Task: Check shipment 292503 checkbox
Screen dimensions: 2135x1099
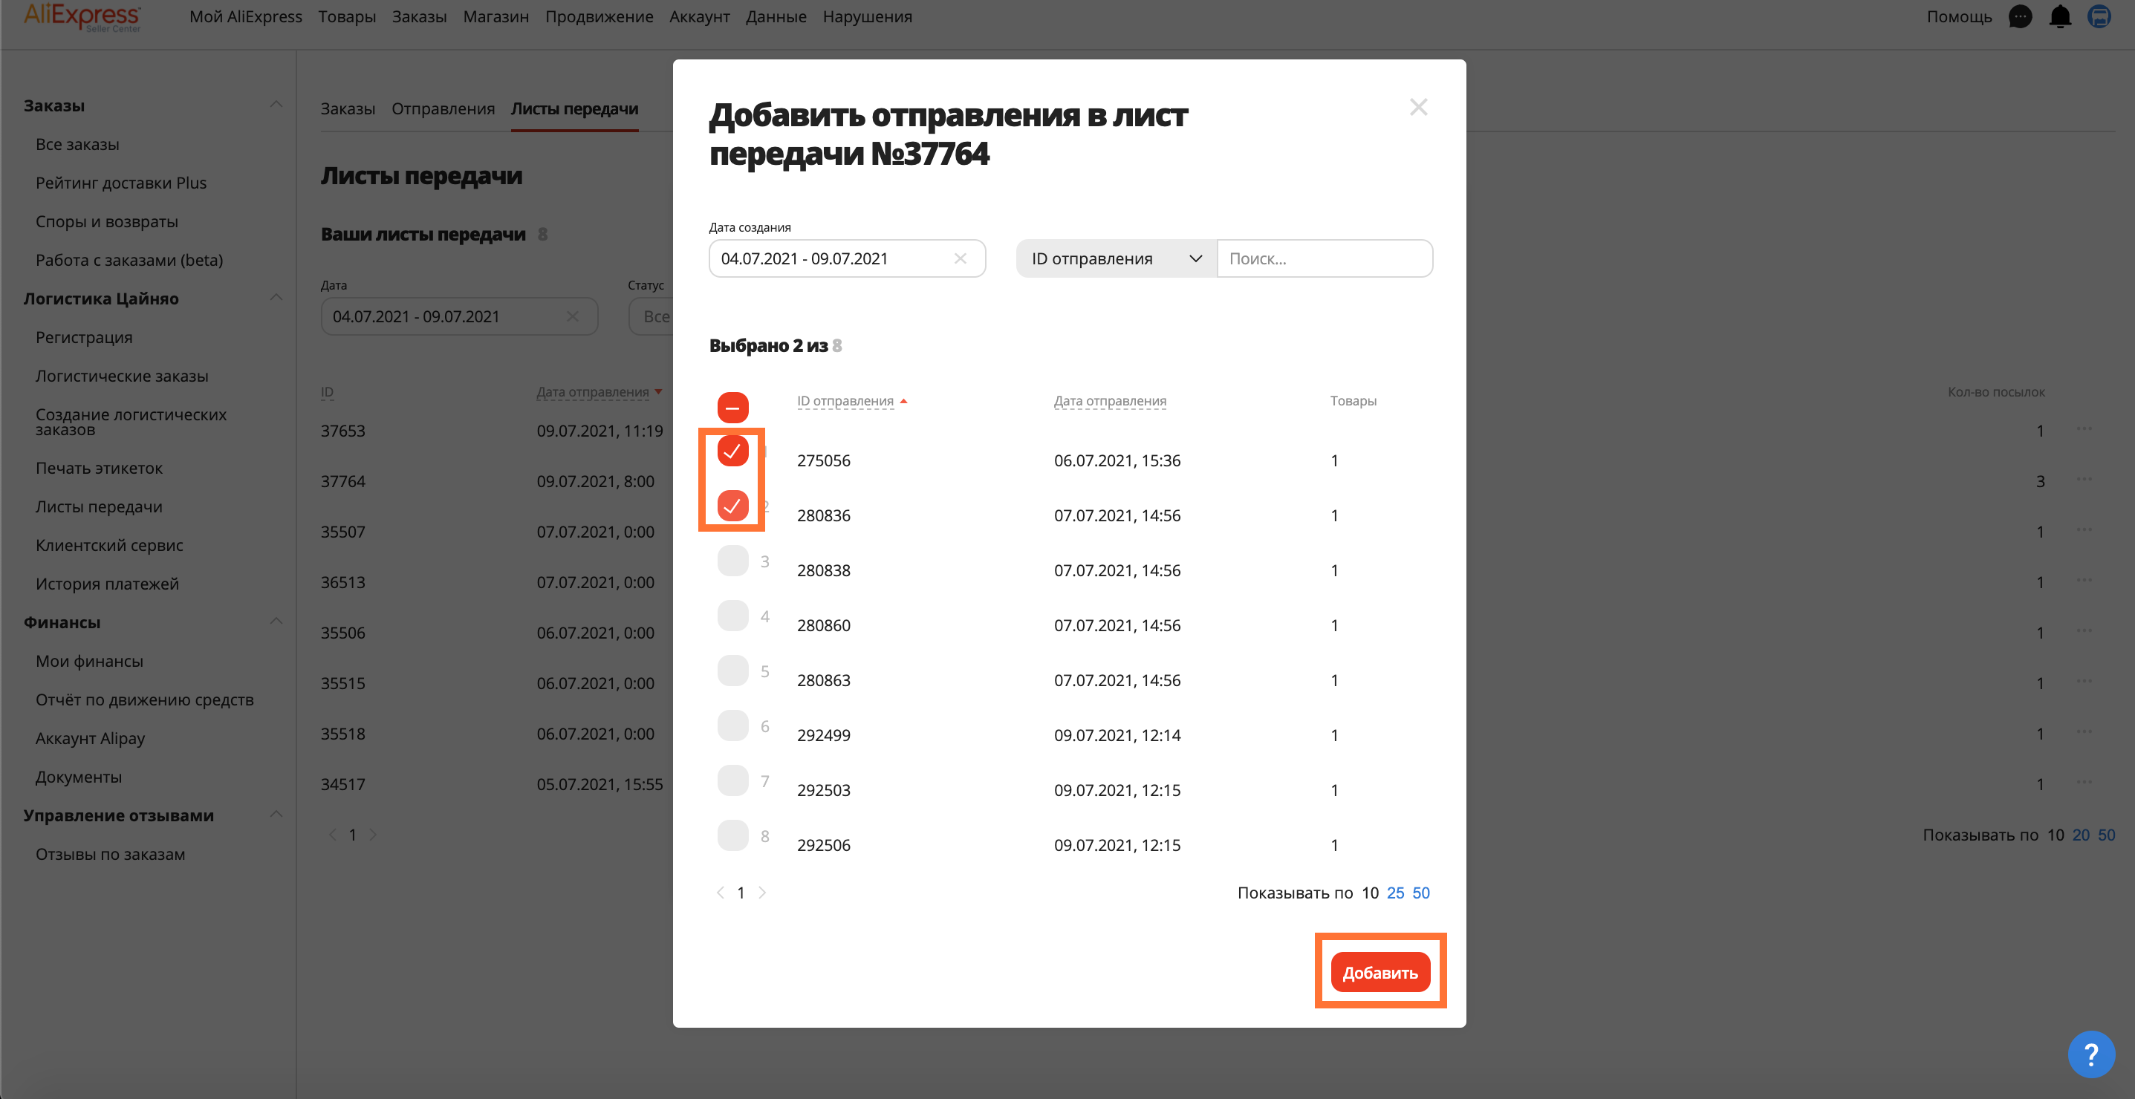Action: point(732,780)
